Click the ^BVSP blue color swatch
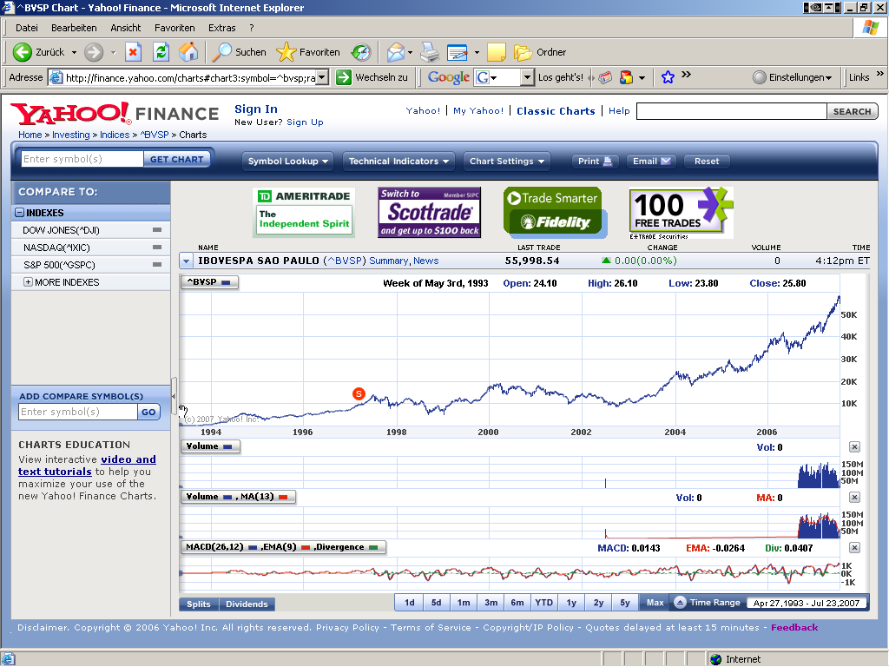The image size is (889, 667). (x=226, y=282)
